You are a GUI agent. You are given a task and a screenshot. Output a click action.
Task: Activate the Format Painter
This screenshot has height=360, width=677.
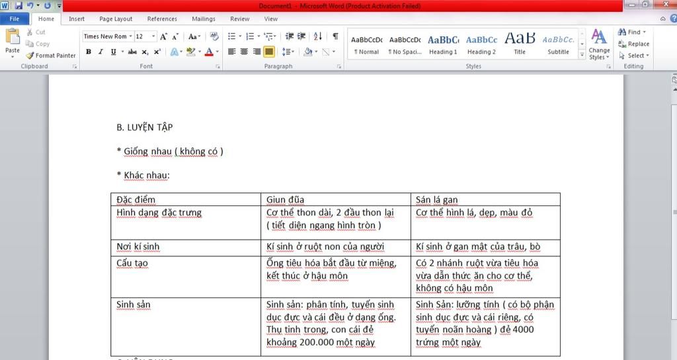click(50, 55)
